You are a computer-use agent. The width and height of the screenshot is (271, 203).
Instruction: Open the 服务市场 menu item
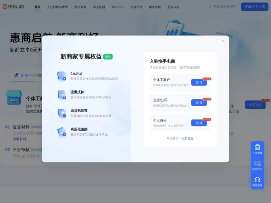154,6
